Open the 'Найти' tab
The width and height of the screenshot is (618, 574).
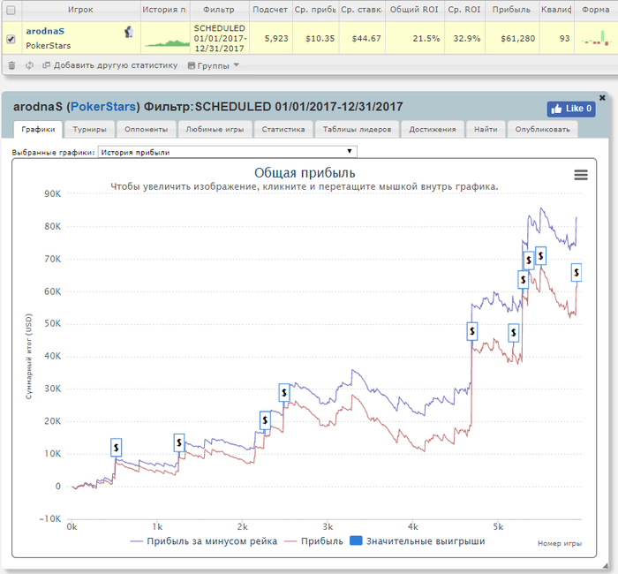486,129
